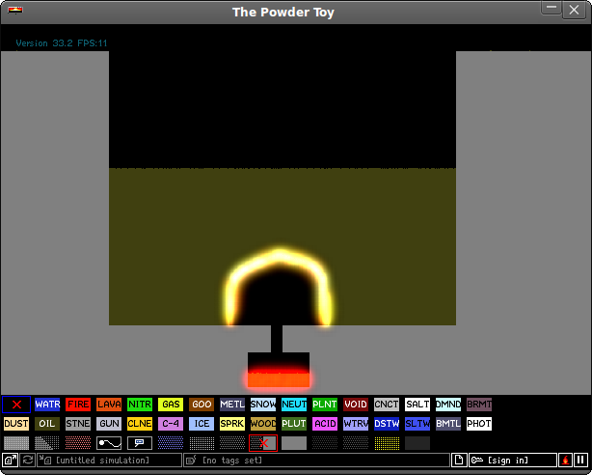Pause the simulation

click(x=580, y=461)
